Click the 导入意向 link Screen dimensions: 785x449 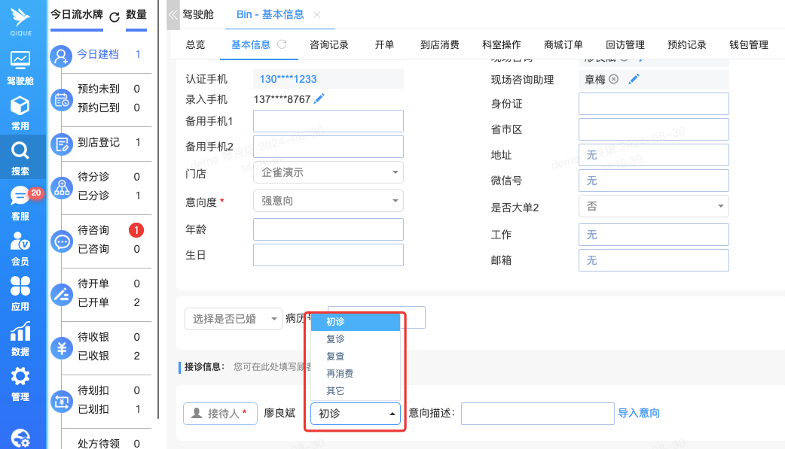pos(639,413)
